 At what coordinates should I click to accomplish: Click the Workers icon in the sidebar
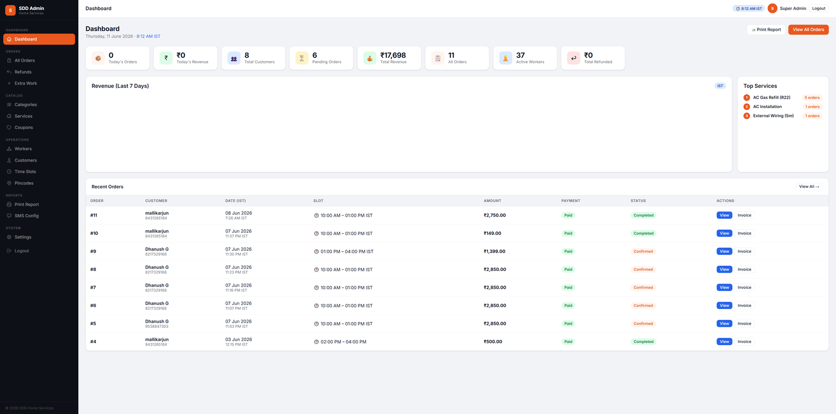(9, 149)
